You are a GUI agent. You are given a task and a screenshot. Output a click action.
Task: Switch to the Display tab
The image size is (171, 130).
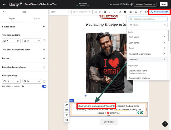click(36, 18)
